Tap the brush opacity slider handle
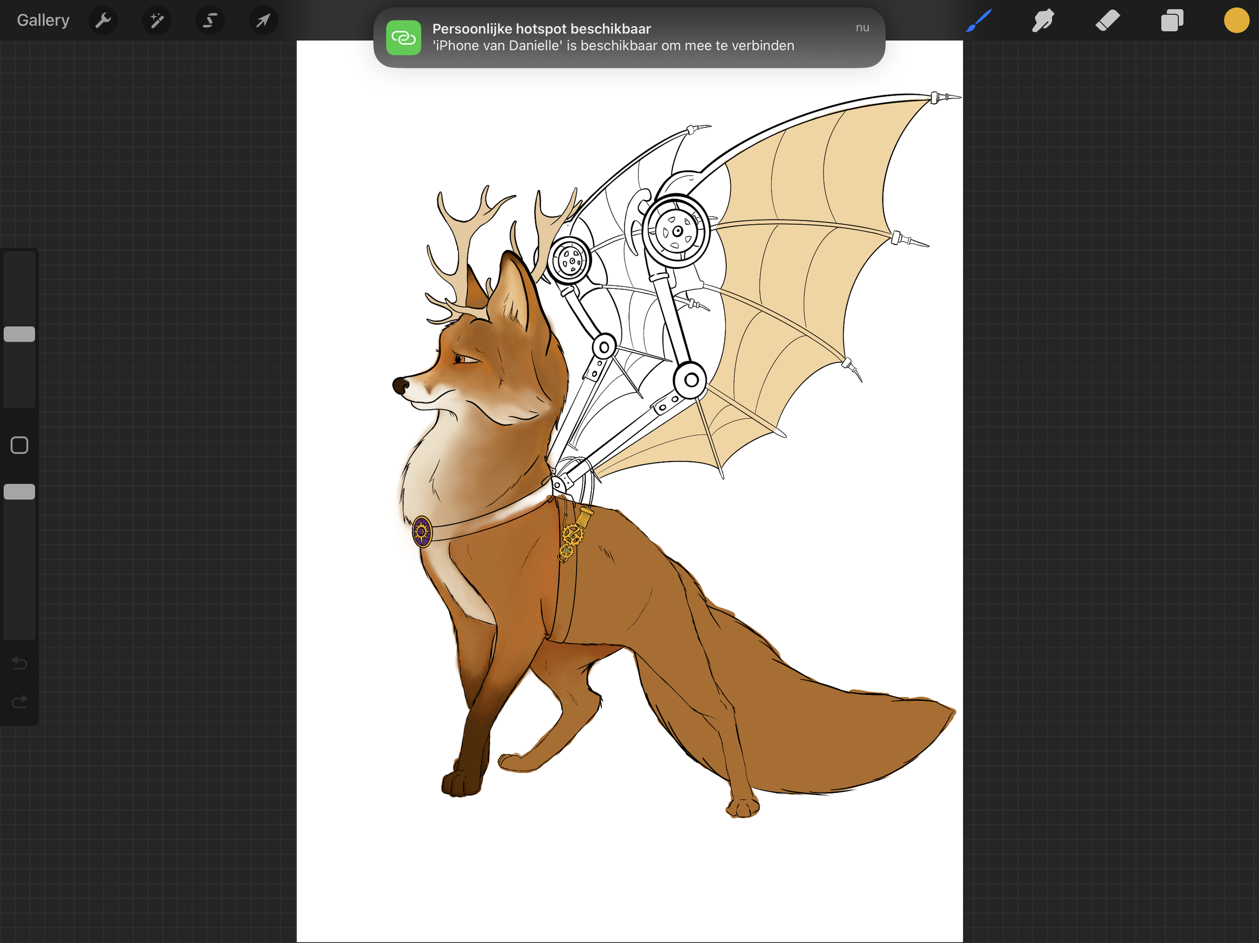 (19, 492)
